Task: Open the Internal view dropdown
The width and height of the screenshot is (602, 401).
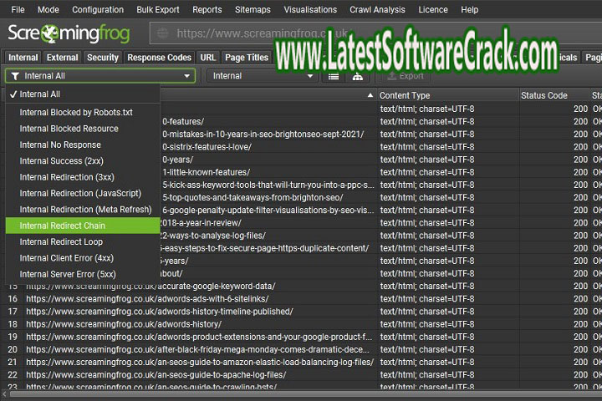Action: tap(263, 76)
